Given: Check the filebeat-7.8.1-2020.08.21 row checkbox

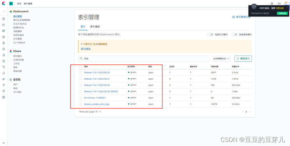Looking at the screenshot, I should coord(81,79).
